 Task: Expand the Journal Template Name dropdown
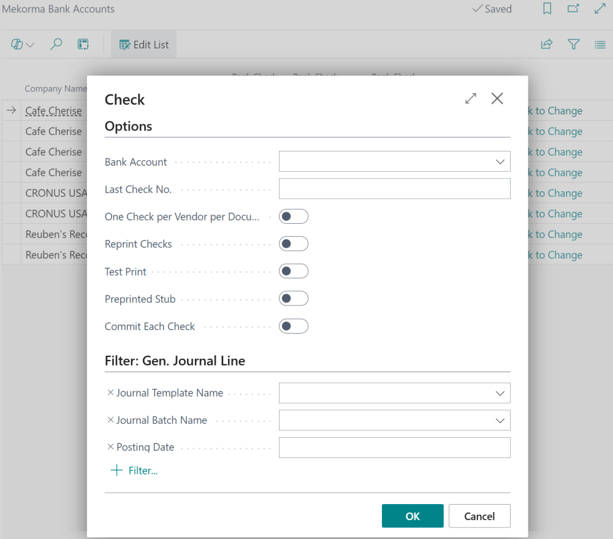pyautogui.click(x=501, y=393)
